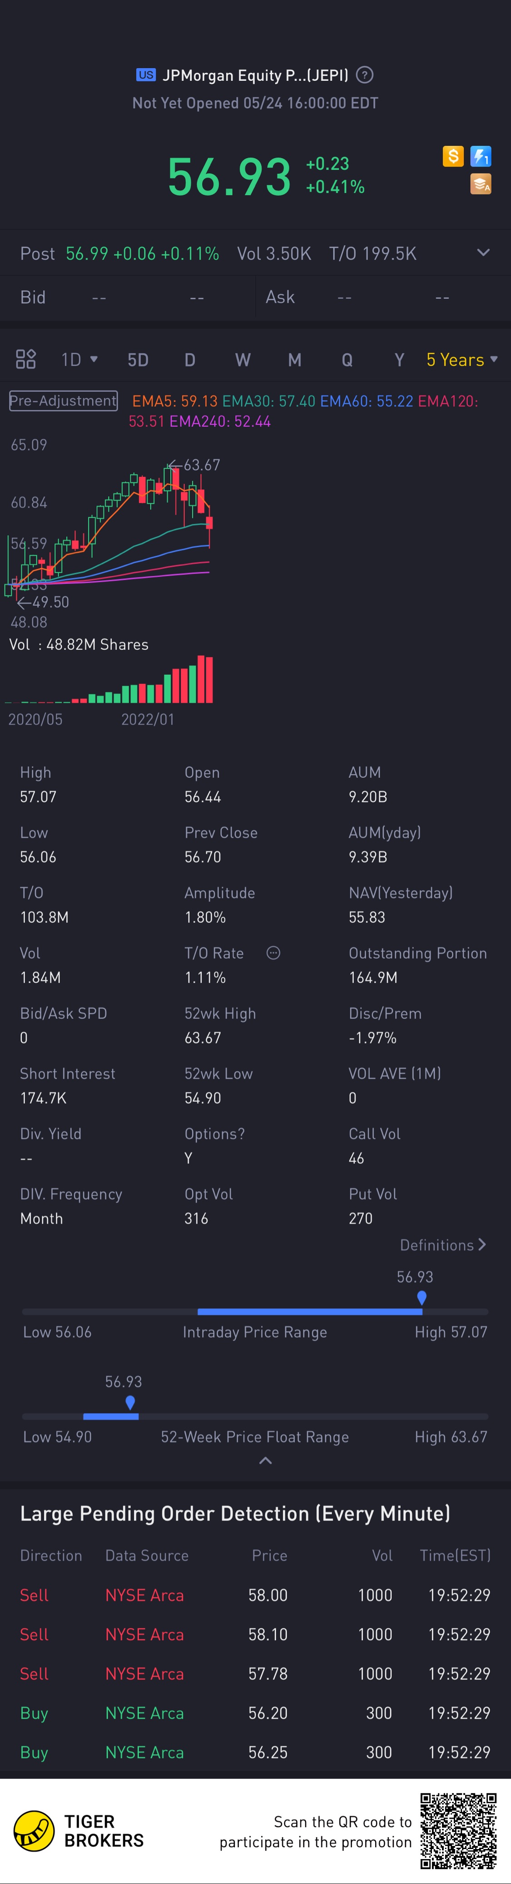511x1884 pixels.
Task: Tap the tan stacked layers badge icon
Action: click(x=481, y=183)
